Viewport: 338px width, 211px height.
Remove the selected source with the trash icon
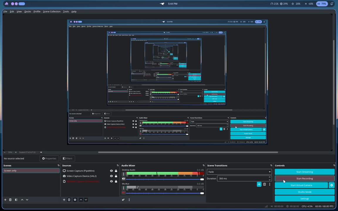point(69,200)
